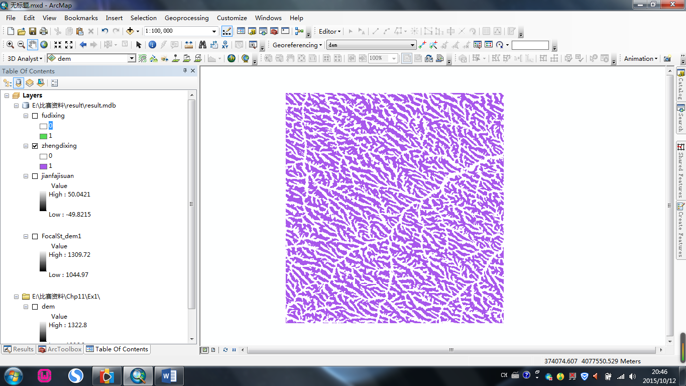The height and width of the screenshot is (386, 686).
Task: Click the Refresh map view button
Action: [225, 350]
